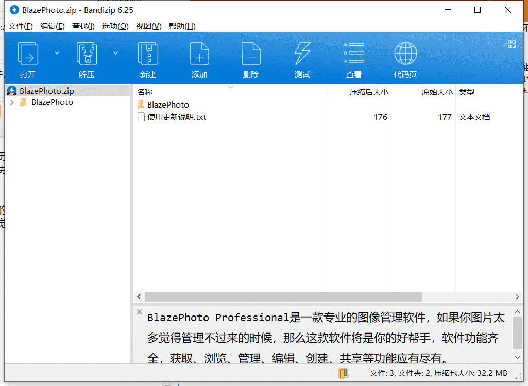Click the Bandizip logo in the title bar
The width and height of the screenshot is (528, 386).
coord(14,10)
